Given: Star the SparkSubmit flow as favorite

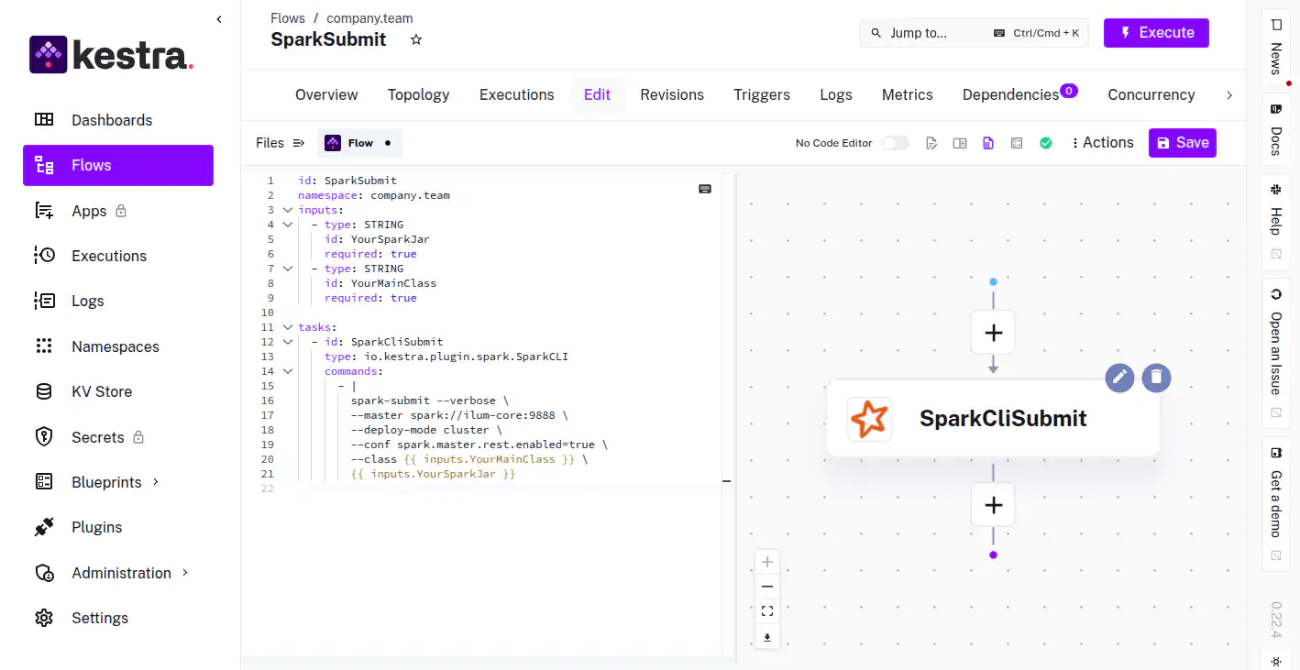Looking at the screenshot, I should tap(416, 39).
